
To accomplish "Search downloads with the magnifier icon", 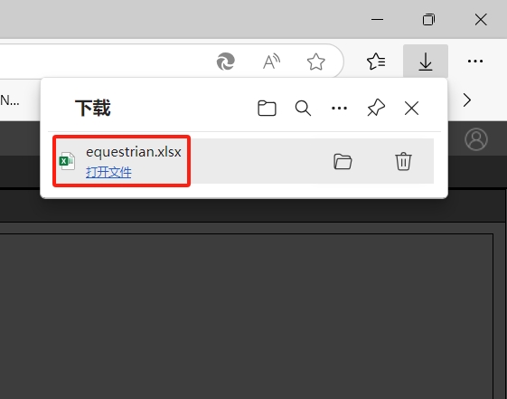I will click(x=303, y=108).
